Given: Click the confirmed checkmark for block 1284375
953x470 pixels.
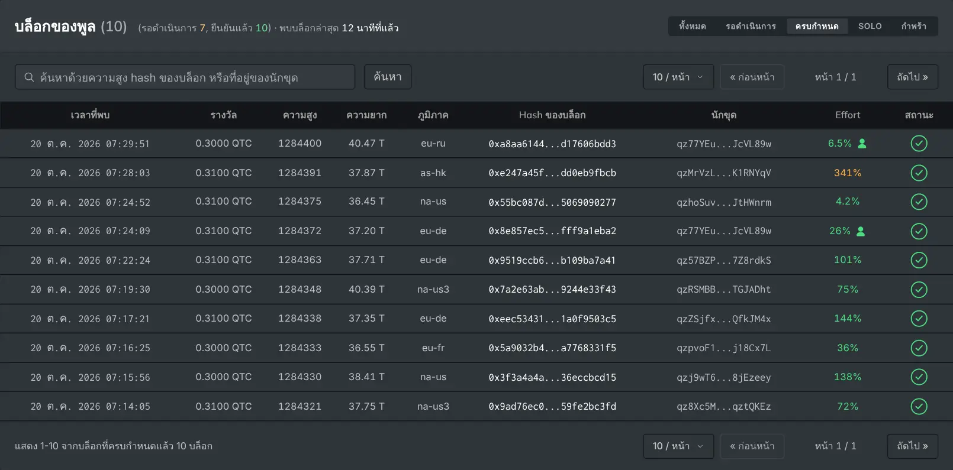Looking at the screenshot, I should (x=919, y=202).
